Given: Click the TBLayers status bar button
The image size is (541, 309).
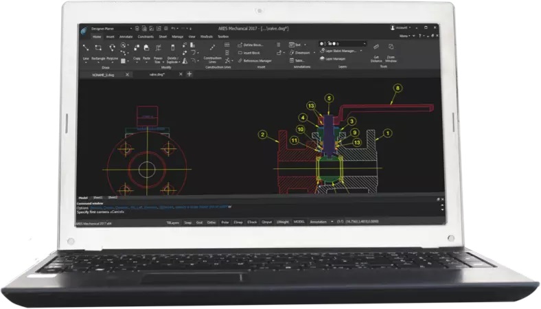Looking at the screenshot, I should tap(173, 222).
